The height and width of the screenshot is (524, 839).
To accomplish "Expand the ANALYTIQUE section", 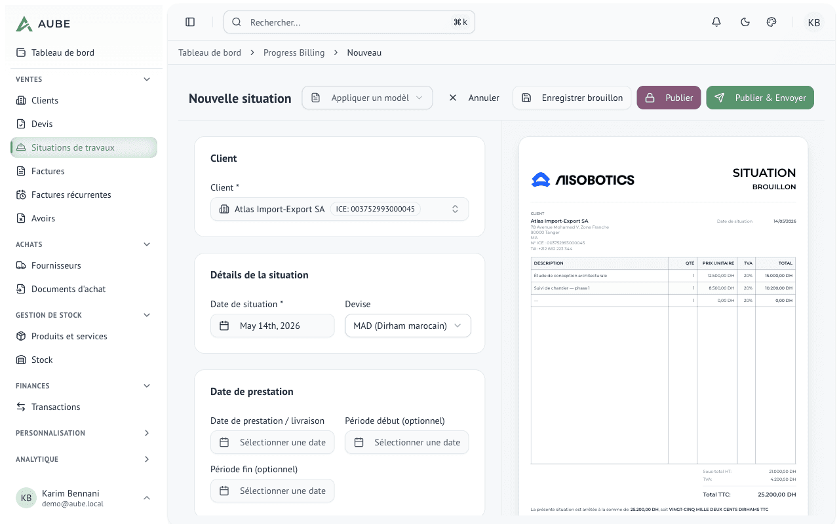I will [x=147, y=459].
